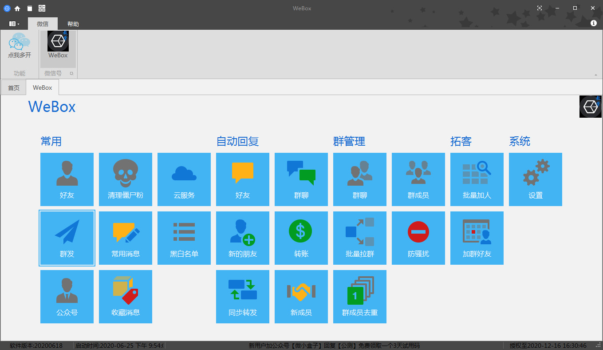The image size is (603, 350).
Task: Open the 群发 (mass messaging) tool
Action: click(x=67, y=238)
